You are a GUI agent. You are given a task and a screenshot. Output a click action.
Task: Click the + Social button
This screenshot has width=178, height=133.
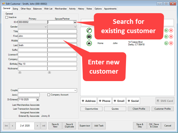(133, 101)
